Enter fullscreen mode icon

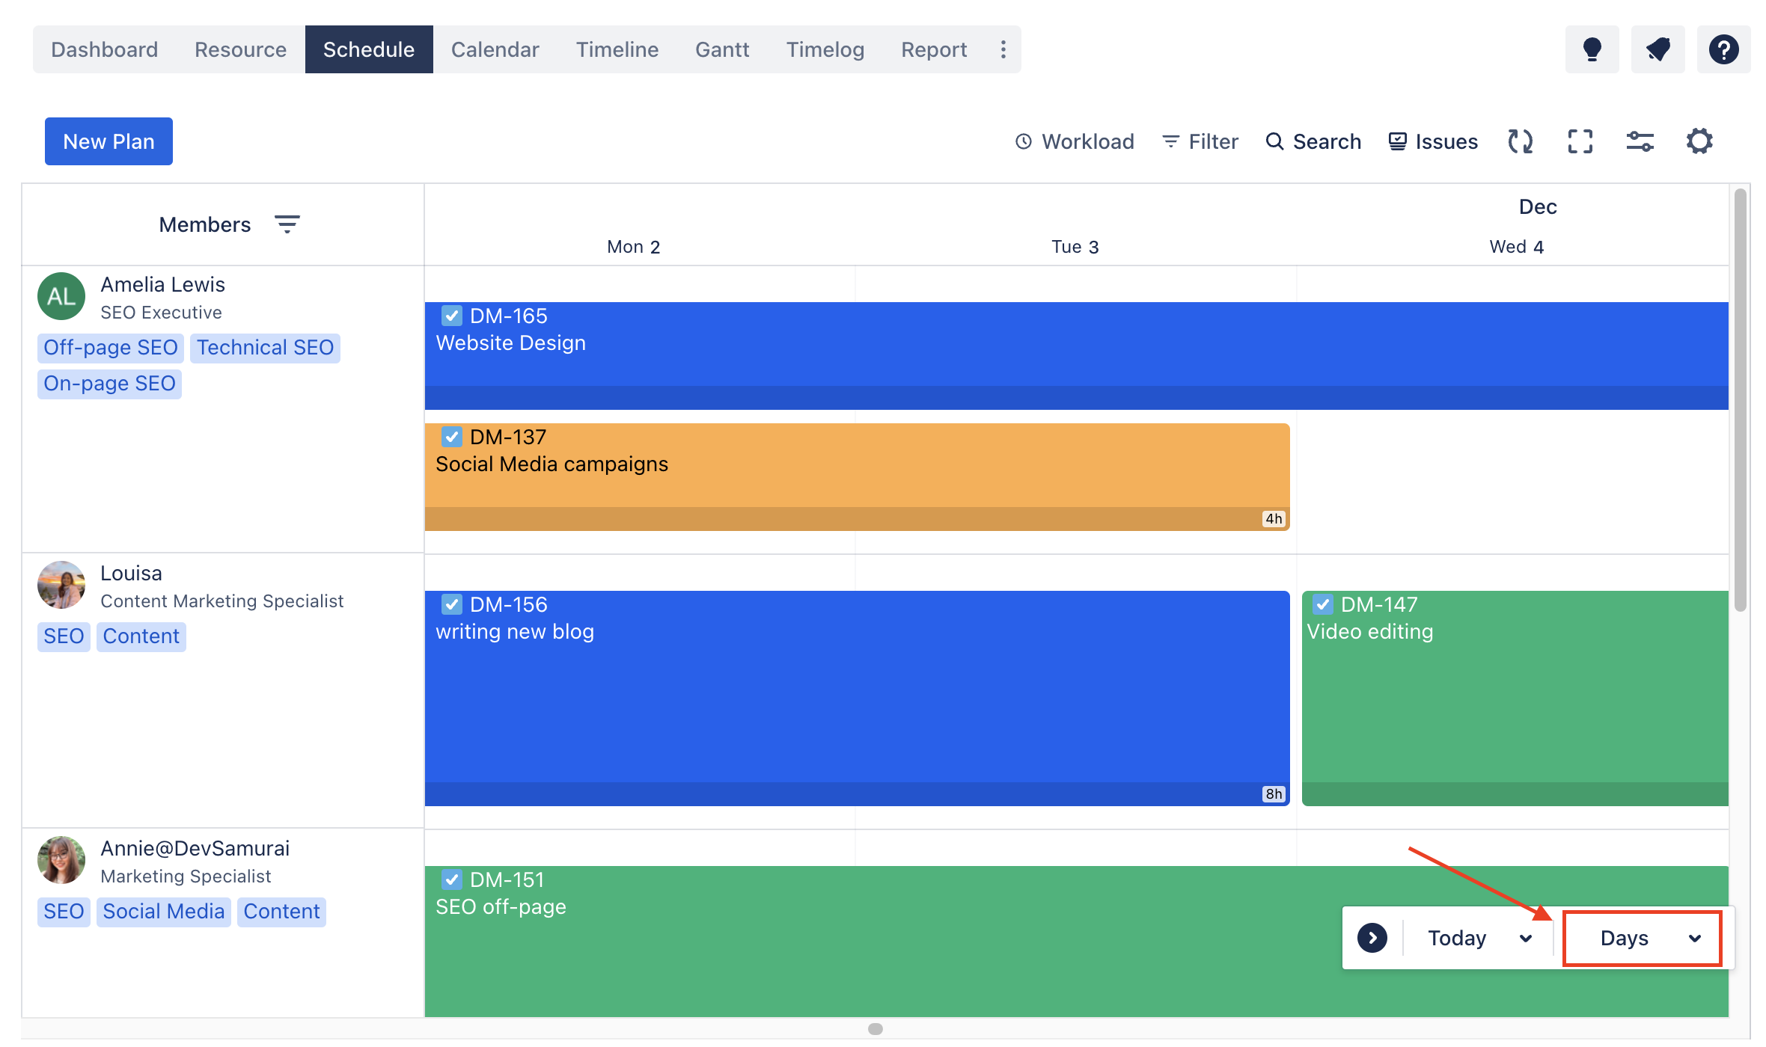pos(1580,141)
